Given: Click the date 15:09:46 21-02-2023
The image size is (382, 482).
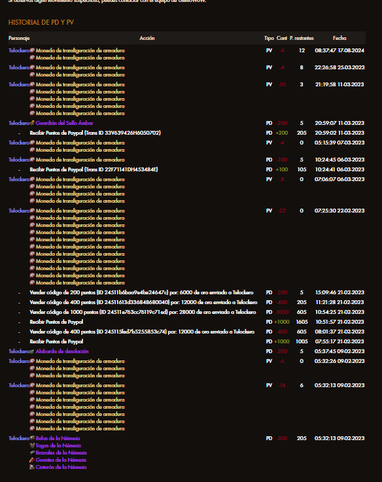Looking at the screenshot, I should pos(339,292).
